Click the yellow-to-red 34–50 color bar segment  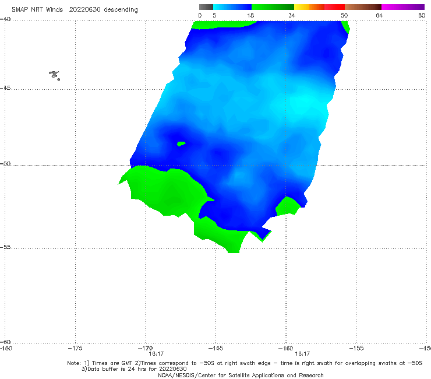click(319, 7)
